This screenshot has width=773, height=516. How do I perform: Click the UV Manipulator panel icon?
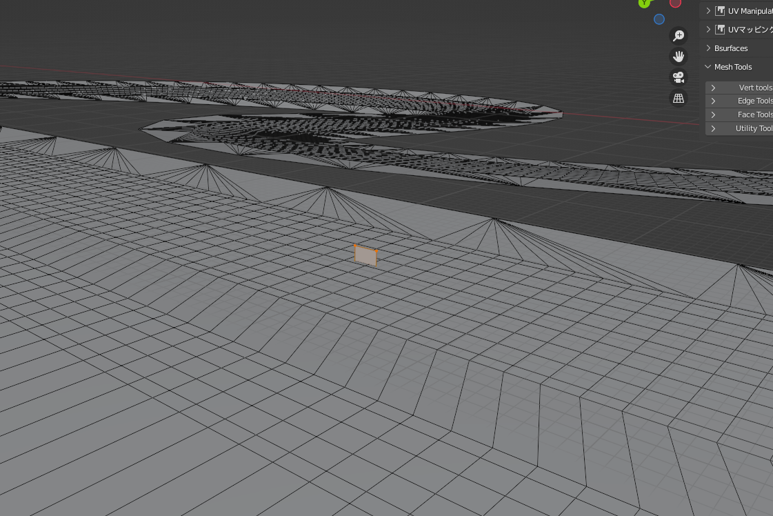point(720,11)
